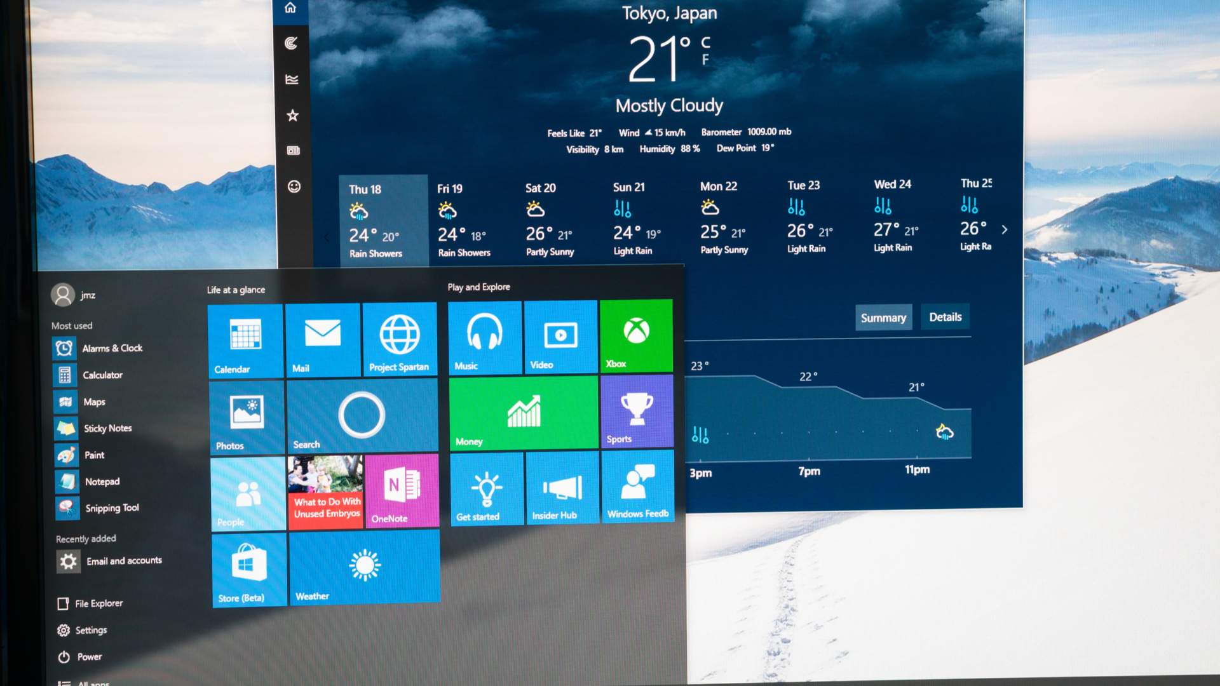Viewport: 1220px width, 686px height.
Task: Open Maps from Most used list
Action: 80,401
